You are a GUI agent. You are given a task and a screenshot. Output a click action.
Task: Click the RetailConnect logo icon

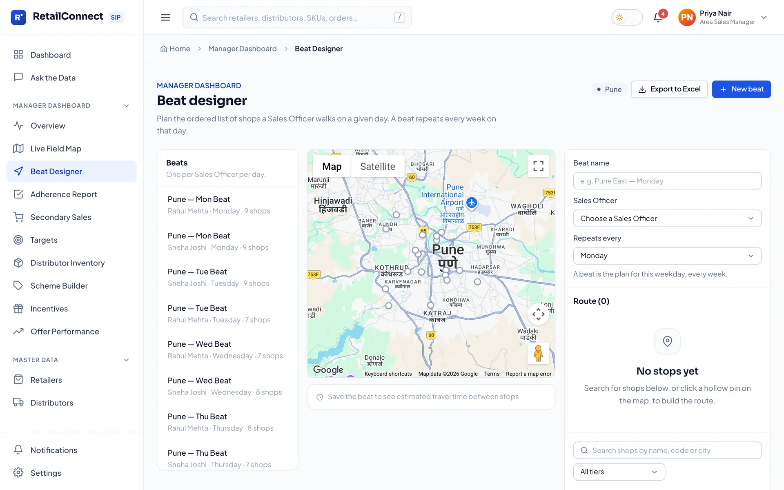(18, 17)
